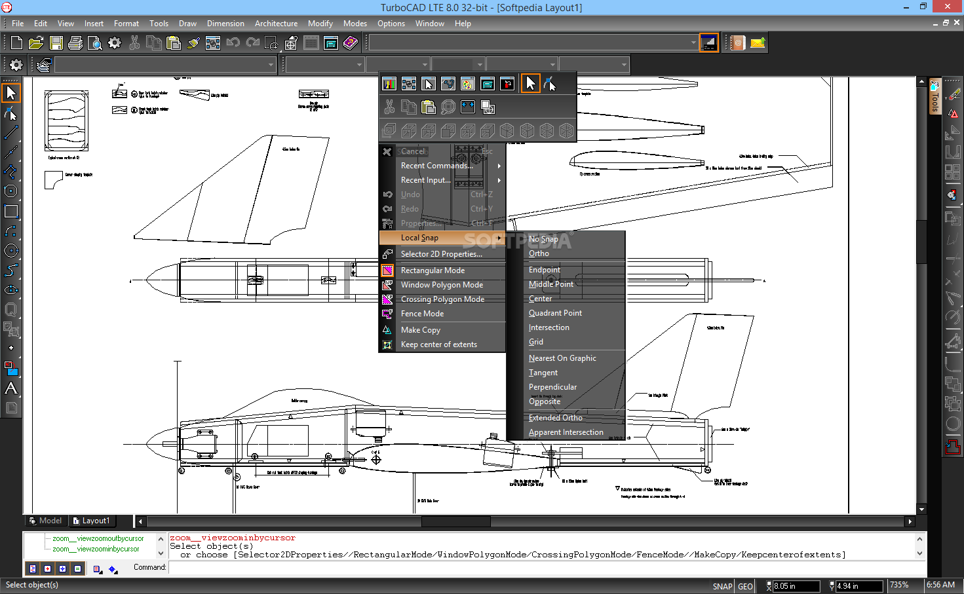
Task: Expand the command history list down arrow
Action: (x=161, y=553)
